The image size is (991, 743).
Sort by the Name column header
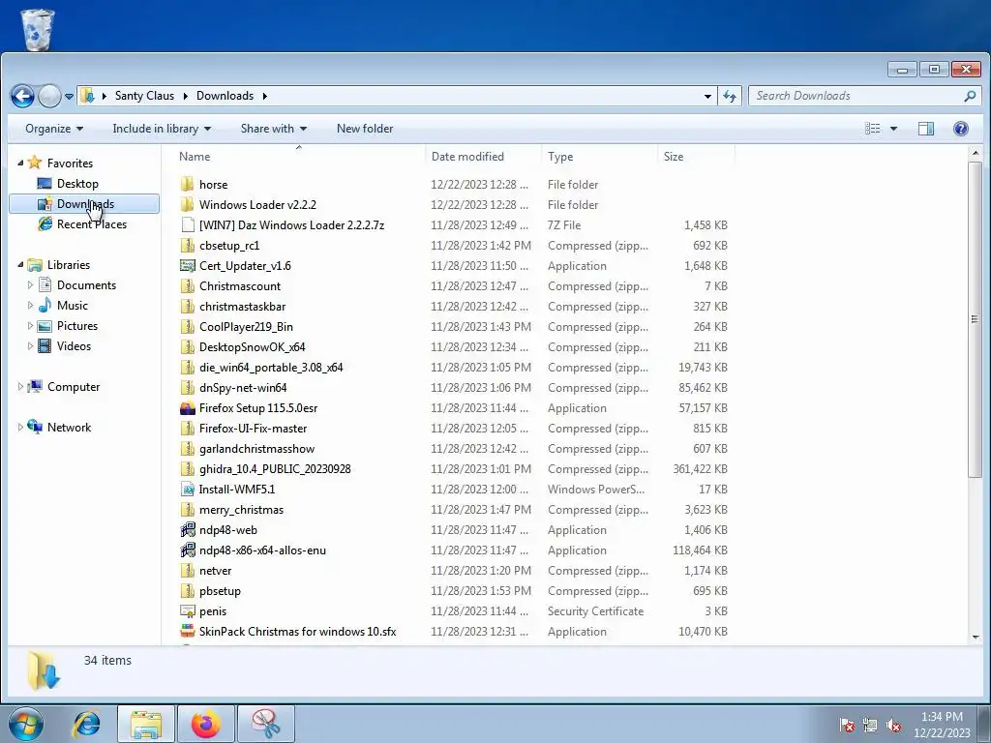[x=298, y=156]
